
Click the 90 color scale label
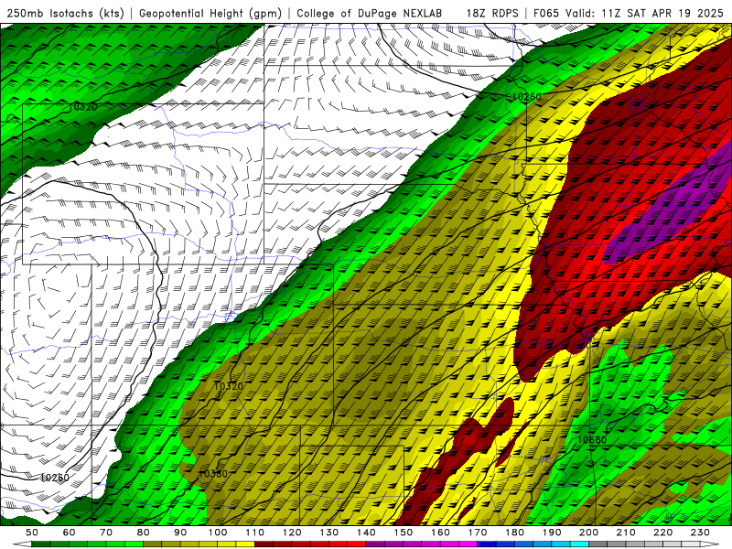coord(180,533)
